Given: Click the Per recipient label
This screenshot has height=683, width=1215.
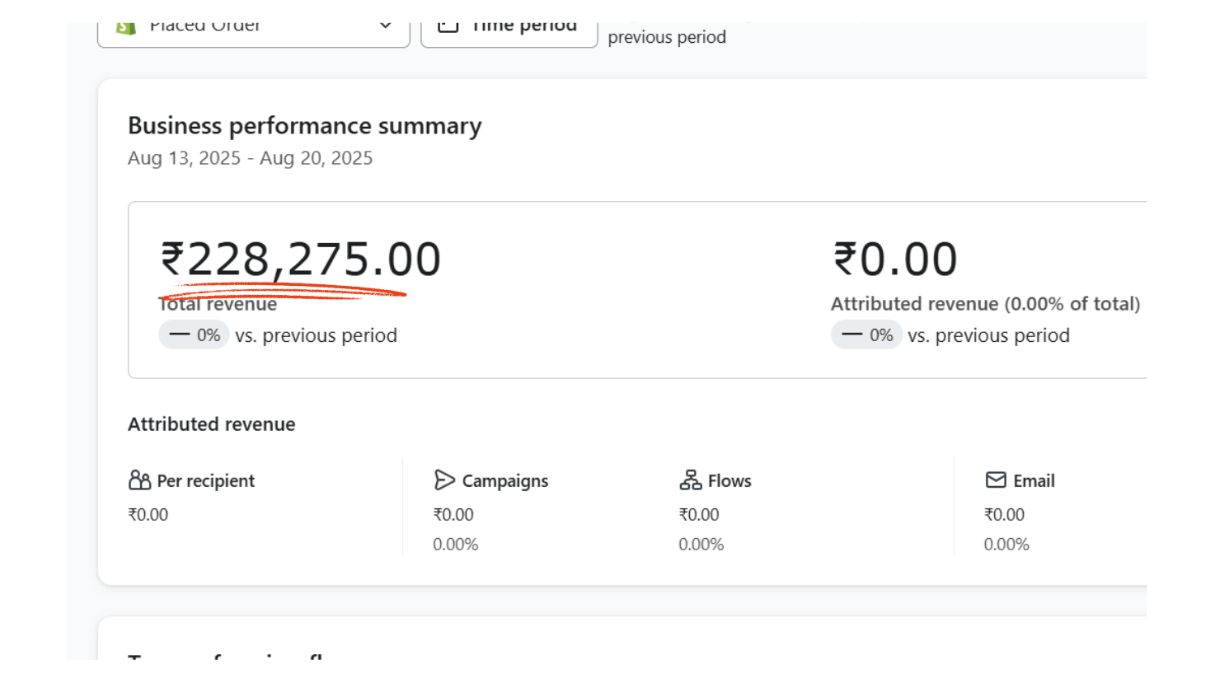Looking at the screenshot, I should pos(205,481).
